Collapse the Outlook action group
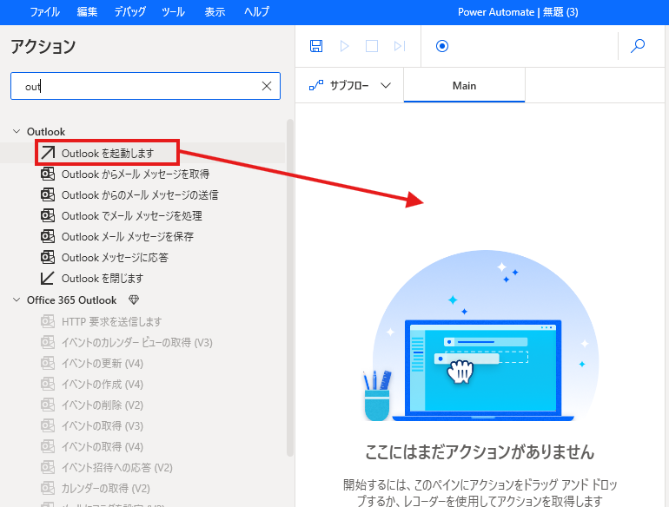 click(17, 131)
